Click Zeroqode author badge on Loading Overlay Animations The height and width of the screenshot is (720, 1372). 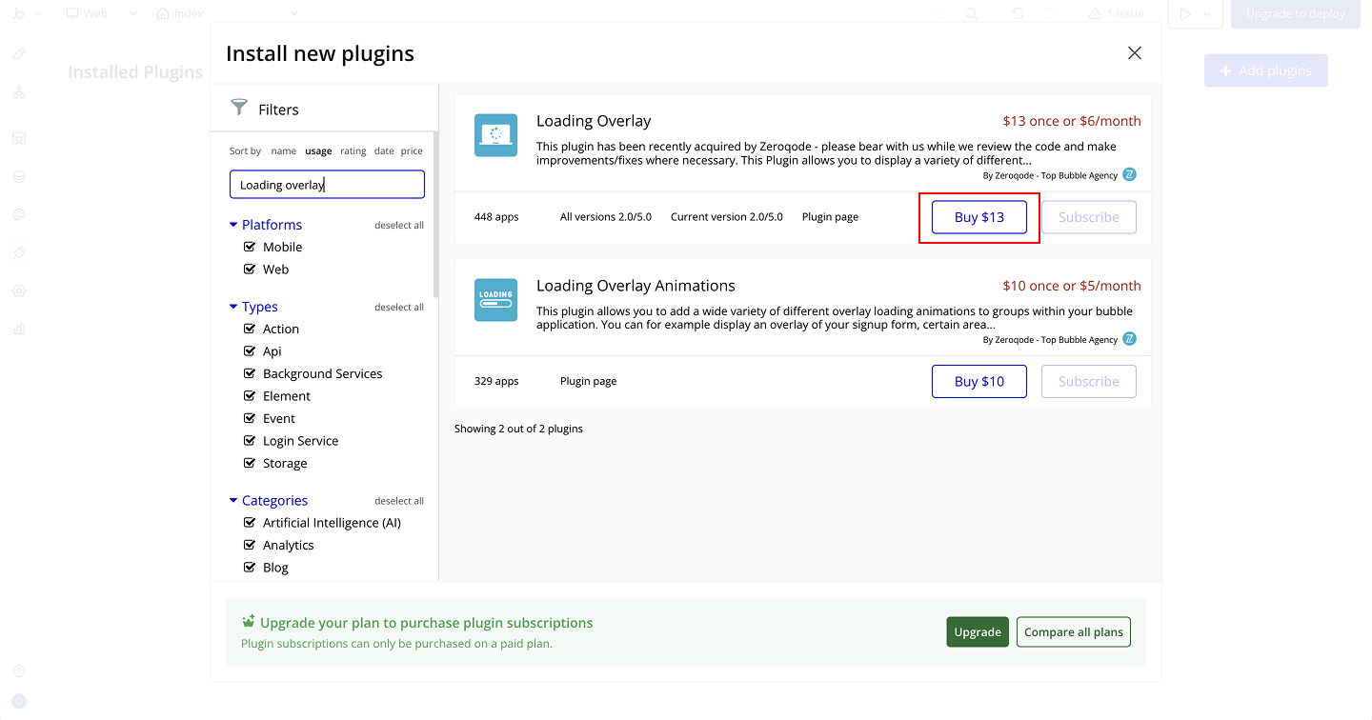tap(1129, 339)
